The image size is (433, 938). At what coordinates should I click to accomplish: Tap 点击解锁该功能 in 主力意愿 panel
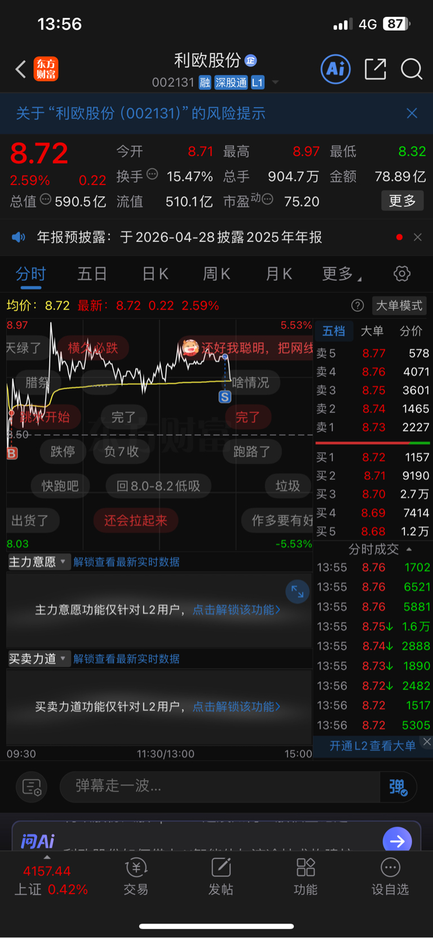(x=236, y=610)
